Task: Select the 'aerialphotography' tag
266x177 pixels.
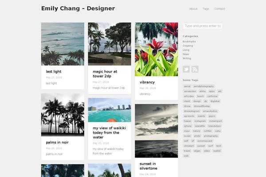Action: click(x=204, y=86)
